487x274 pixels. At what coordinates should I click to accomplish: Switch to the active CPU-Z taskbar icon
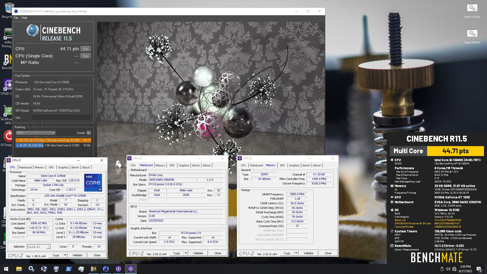(131, 269)
